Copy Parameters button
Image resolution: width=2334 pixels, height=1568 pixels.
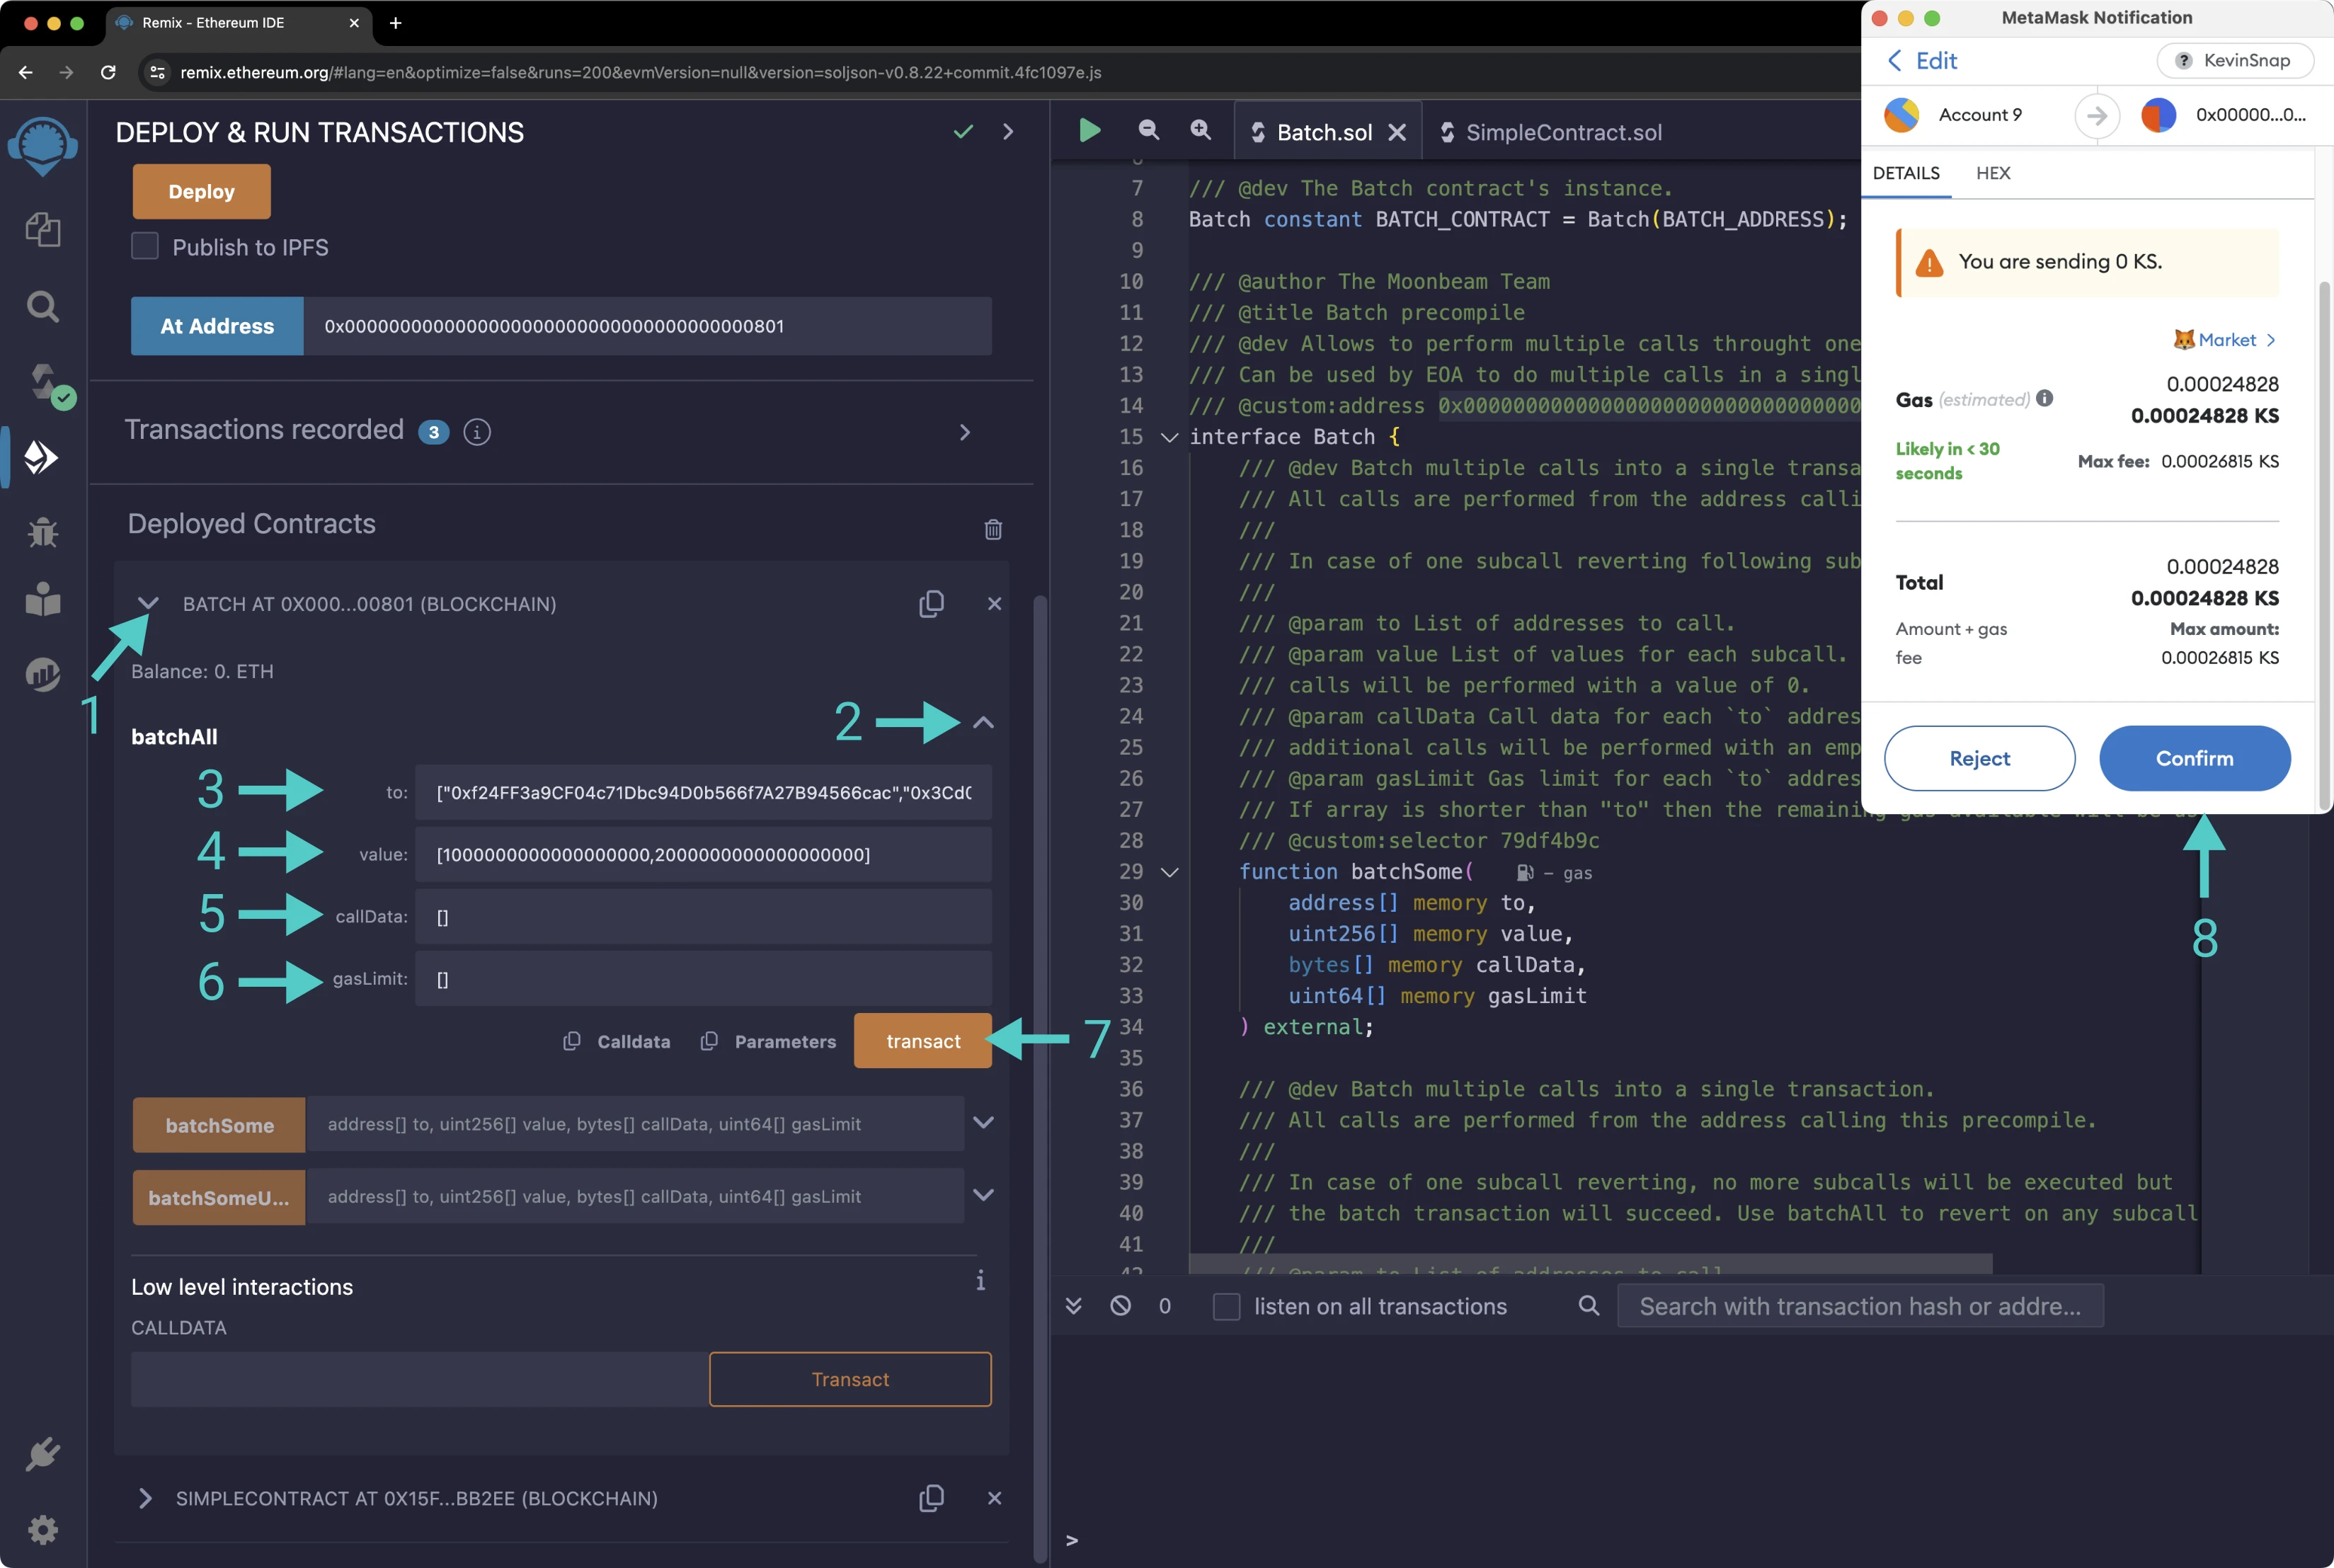pos(768,1041)
